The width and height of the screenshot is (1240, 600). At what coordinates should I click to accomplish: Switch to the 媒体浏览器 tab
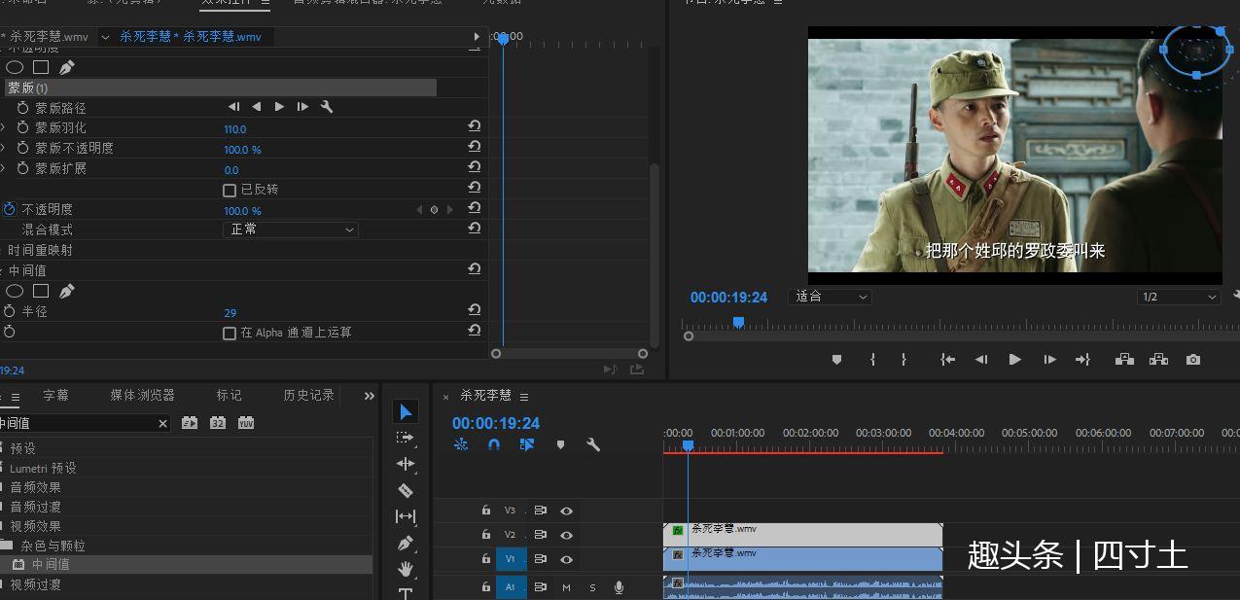point(142,395)
